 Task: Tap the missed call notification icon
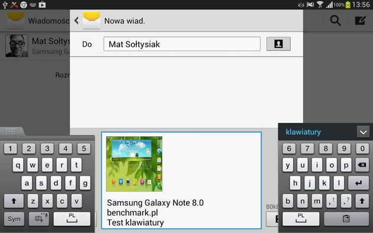pos(14,5)
